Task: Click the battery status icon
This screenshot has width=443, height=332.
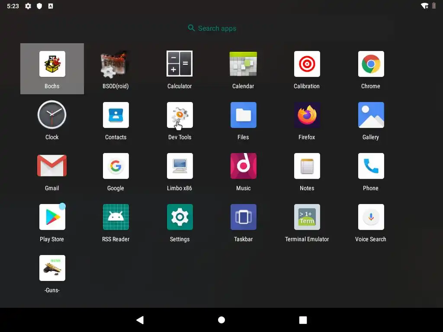Action: (434, 6)
